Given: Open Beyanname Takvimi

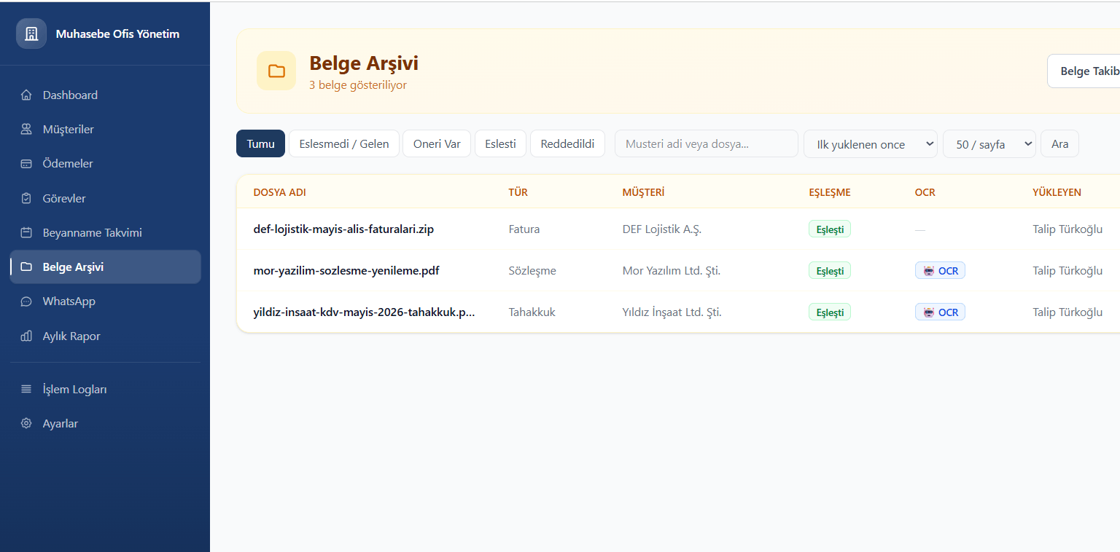Looking at the screenshot, I should 105,232.
